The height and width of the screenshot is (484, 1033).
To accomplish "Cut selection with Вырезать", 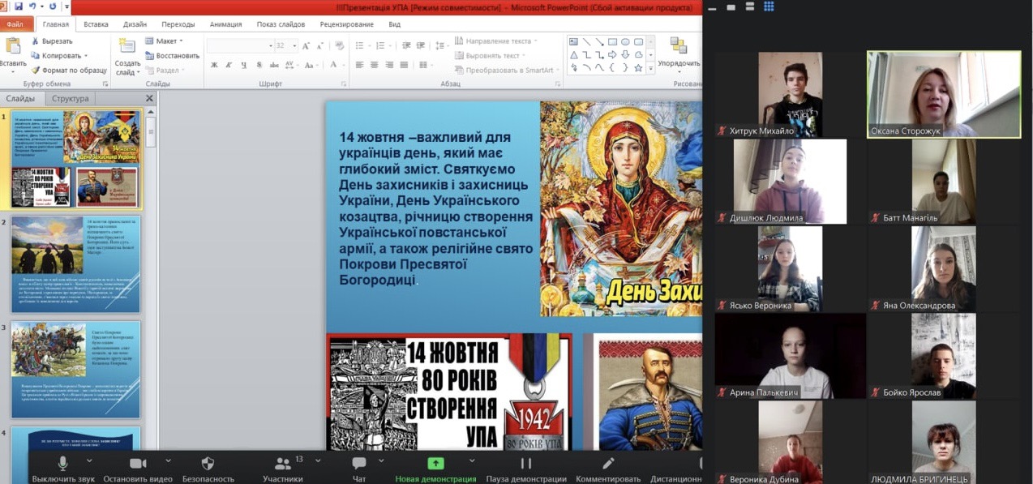I will coord(52,41).
